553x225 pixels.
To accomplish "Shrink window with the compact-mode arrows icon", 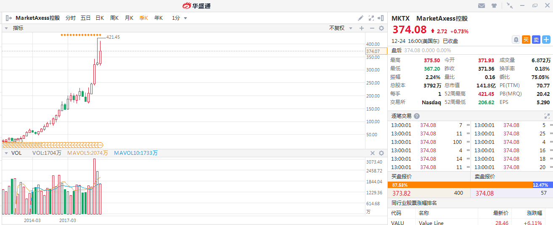I will pos(510,5).
